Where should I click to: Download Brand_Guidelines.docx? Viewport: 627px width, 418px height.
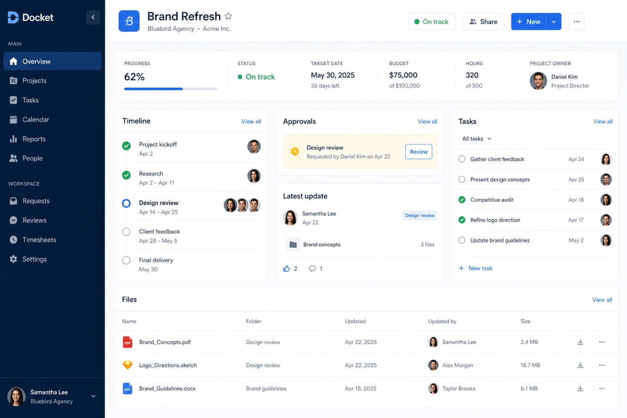tap(580, 388)
